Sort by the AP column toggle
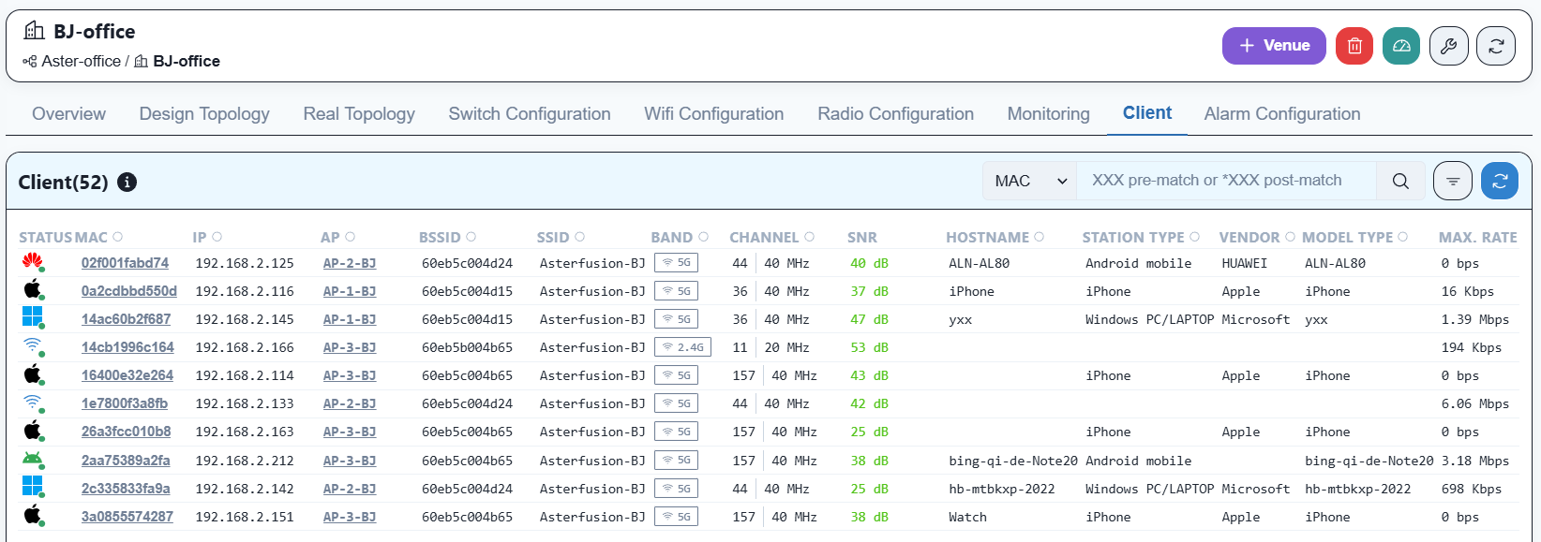Viewport: 1541px width, 542px height. tap(350, 237)
